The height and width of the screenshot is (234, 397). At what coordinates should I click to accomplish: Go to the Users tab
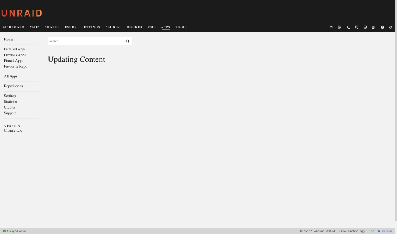70,27
